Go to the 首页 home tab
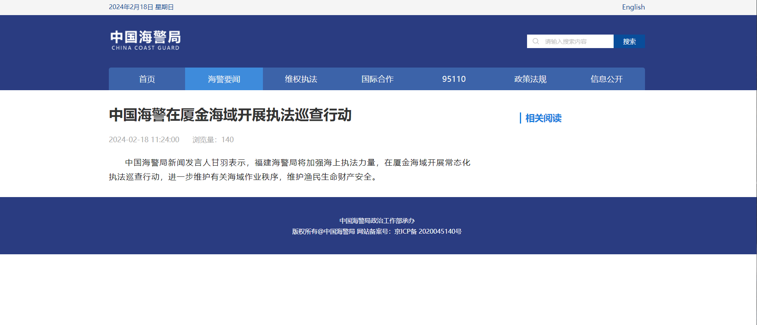 pos(147,79)
